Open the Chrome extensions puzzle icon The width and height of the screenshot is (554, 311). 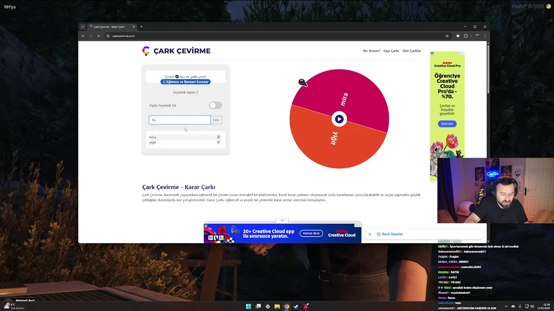pos(466,36)
